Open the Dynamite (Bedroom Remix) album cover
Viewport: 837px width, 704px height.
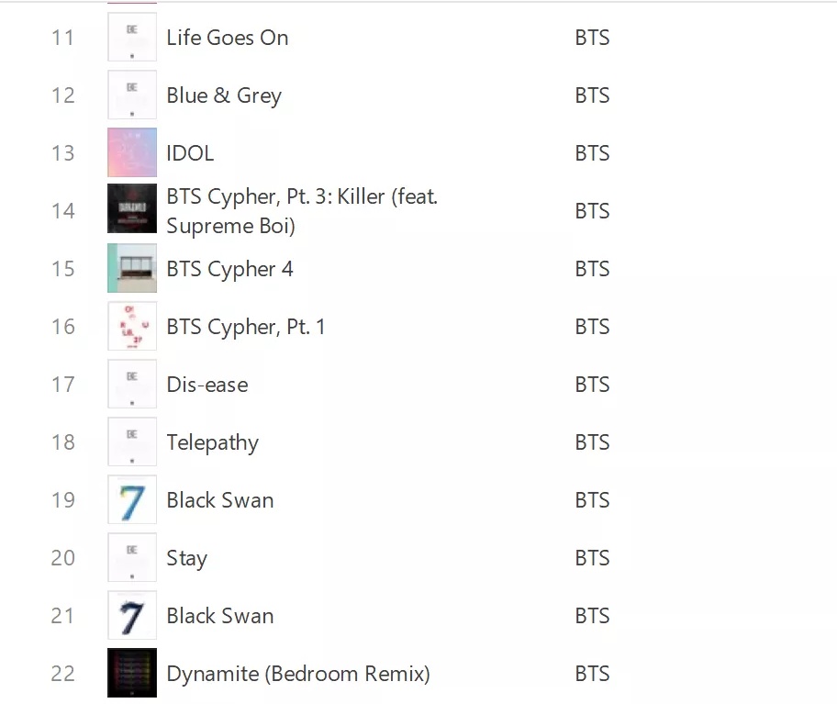(x=131, y=673)
